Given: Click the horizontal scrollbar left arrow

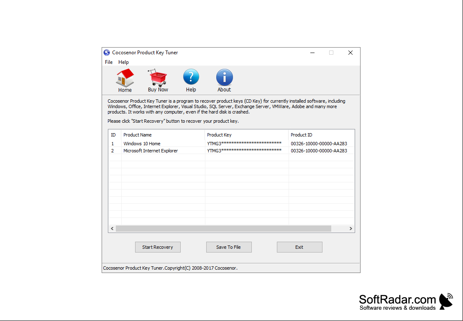Looking at the screenshot, I should coord(112,228).
